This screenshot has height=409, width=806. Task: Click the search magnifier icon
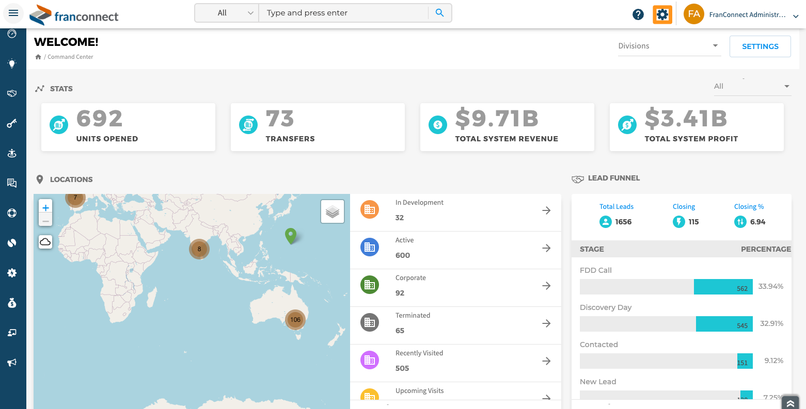[440, 13]
